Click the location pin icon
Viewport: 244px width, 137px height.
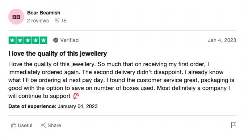pos(57,20)
